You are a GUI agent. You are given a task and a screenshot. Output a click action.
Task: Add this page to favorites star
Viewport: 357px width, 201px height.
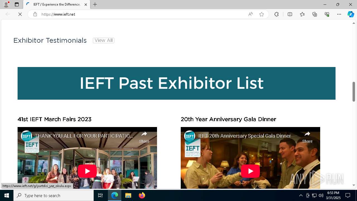click(262, 14)
